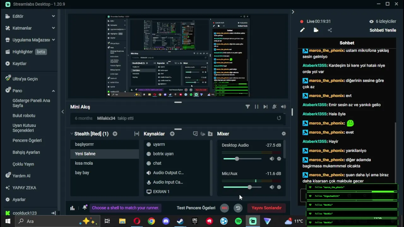Select the EKRAN 1 display source
This screenshot has height=227, width=404.
(x=177, y=192)
